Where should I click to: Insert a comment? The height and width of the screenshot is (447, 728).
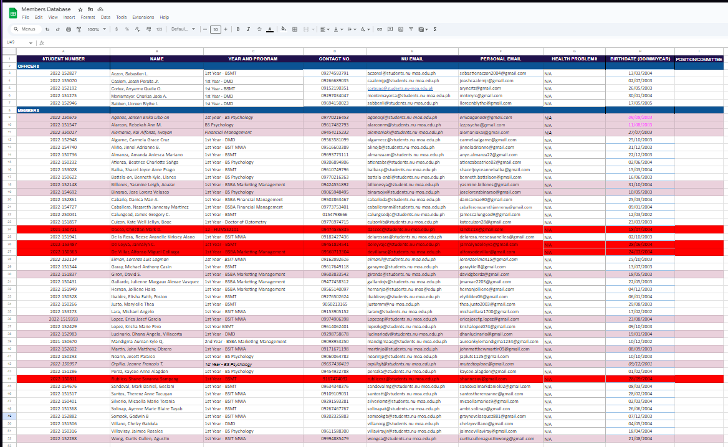click(x=390, y=29)
